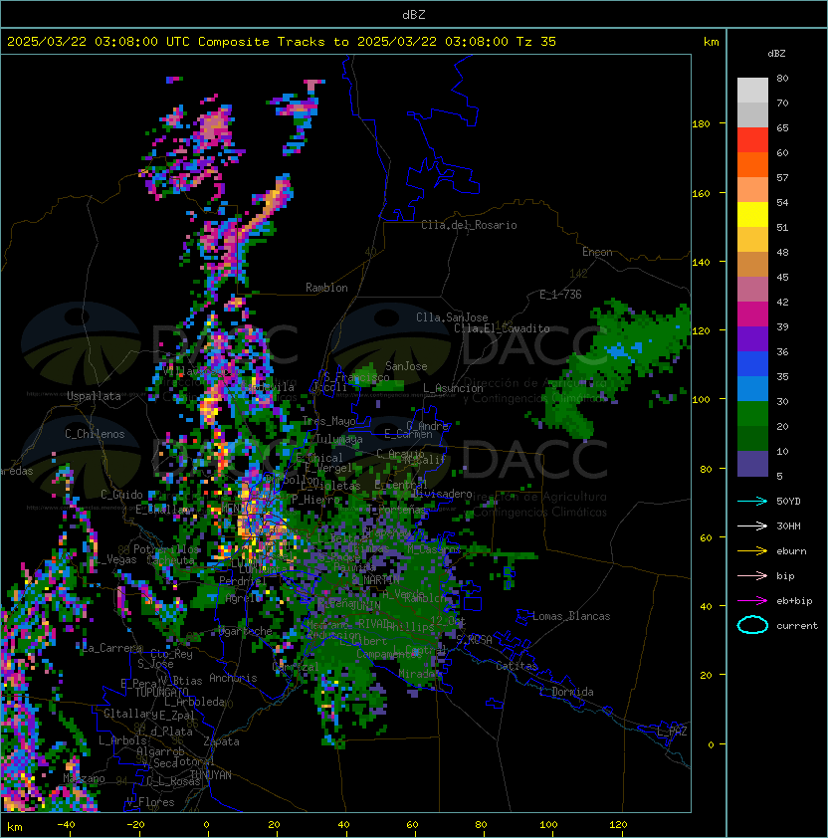Click the 'Catitas' map label
Viewport: 828px width, 838px height.
pyautogui.click(x=517, y=666)
